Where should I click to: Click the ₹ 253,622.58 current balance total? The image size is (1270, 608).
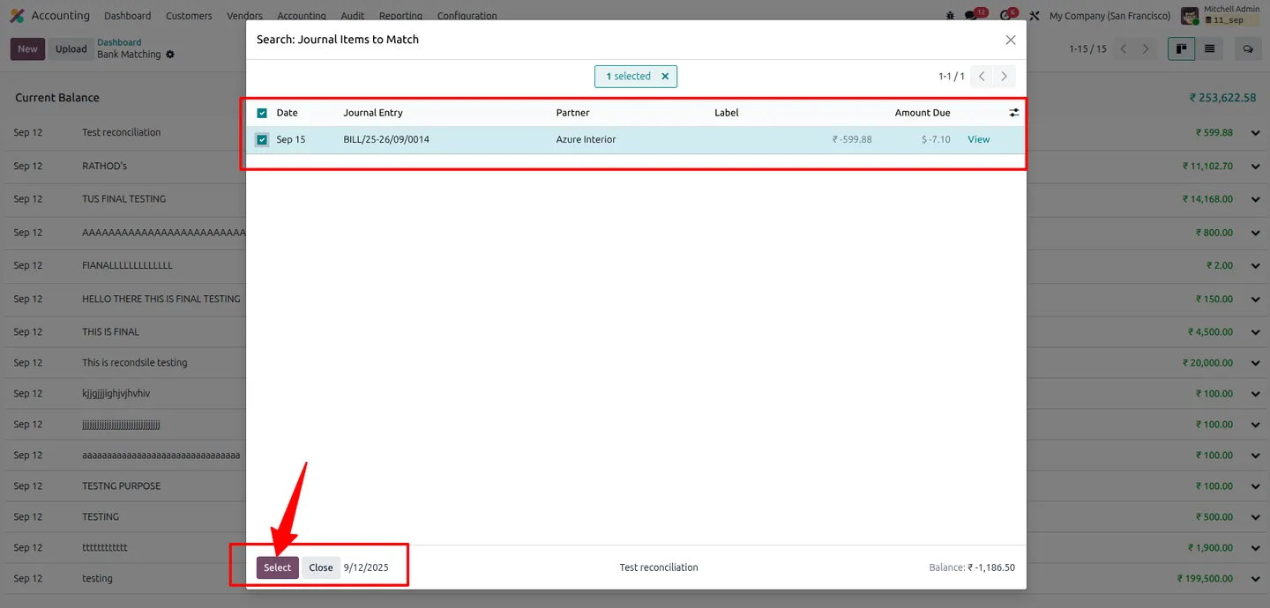(x=1222, y=98)
